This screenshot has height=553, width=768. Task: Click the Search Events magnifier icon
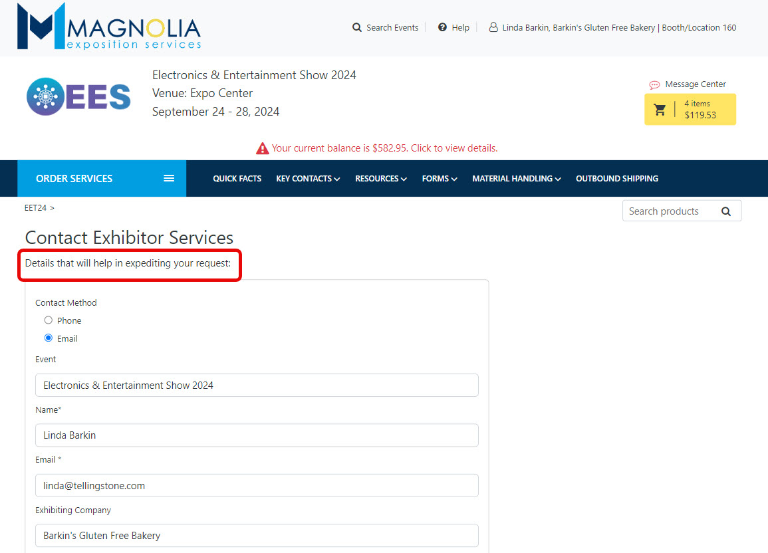(x=357, y=28)
